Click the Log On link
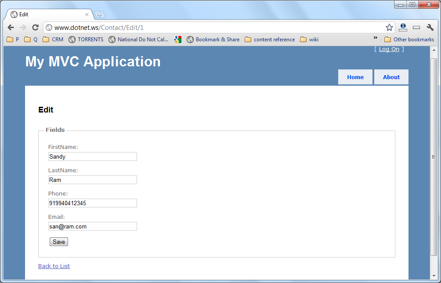Image resolution: width=441 pixels, height=283 pixels. tap(389, 49)
